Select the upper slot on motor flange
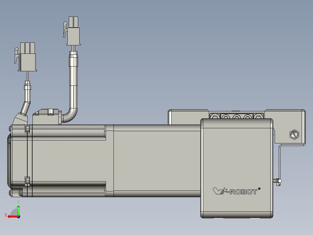Screen dimensions: 313x235 (x=27, y=128)
